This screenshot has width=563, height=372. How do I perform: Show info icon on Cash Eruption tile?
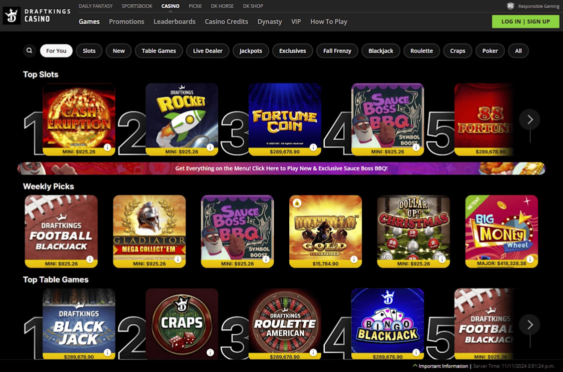point(107,147)
